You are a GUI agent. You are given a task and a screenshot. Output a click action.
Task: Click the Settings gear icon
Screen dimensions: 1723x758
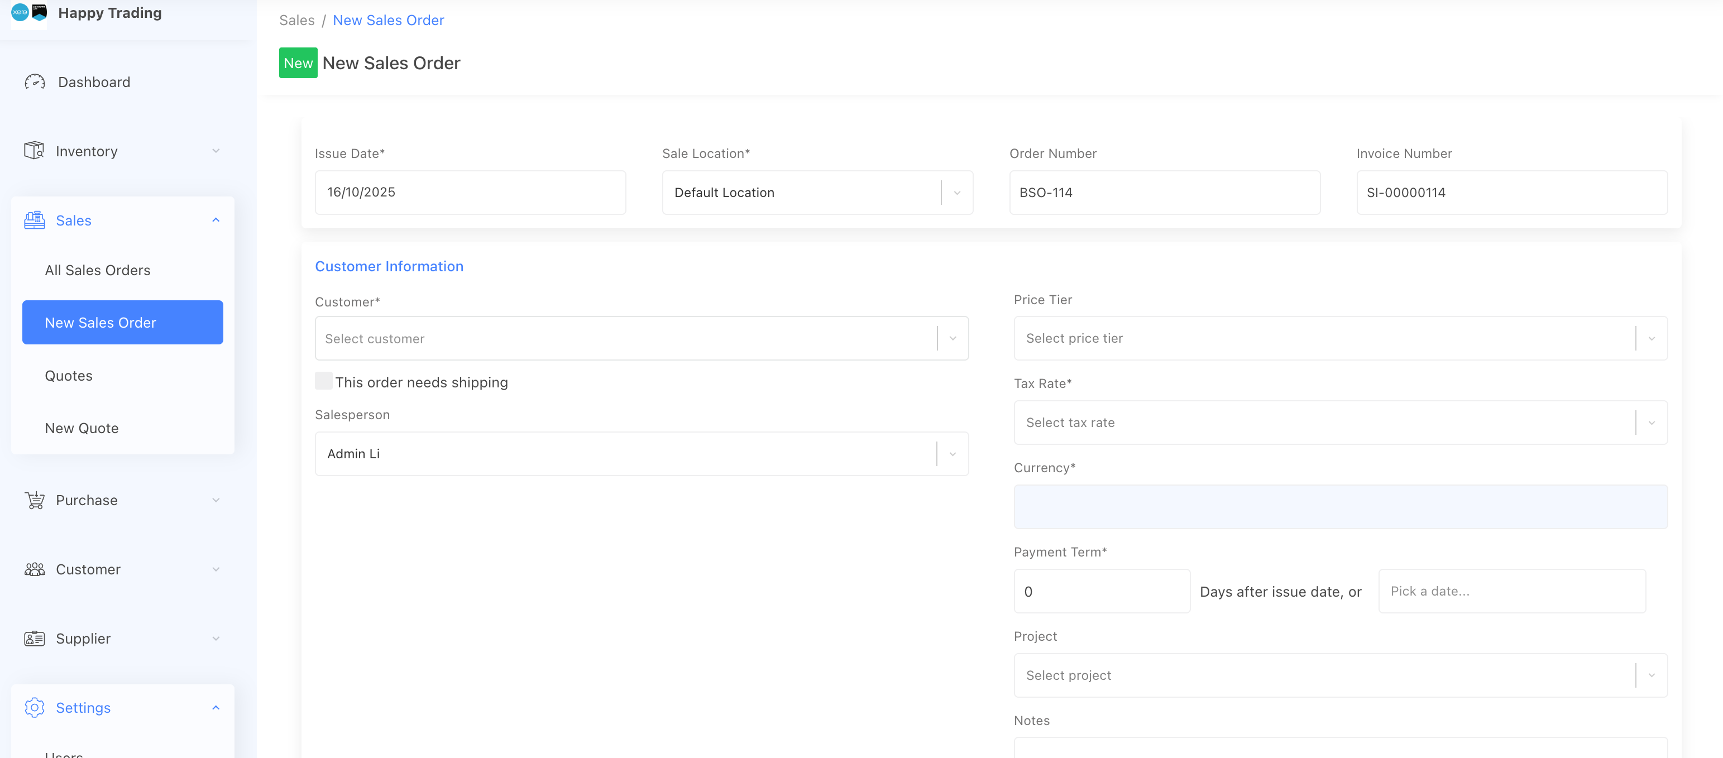[x=34, y=707]
